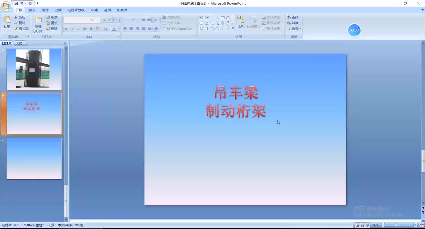Toggle numbered list
Screen dimensions: 425x229
tap(134, 20)
